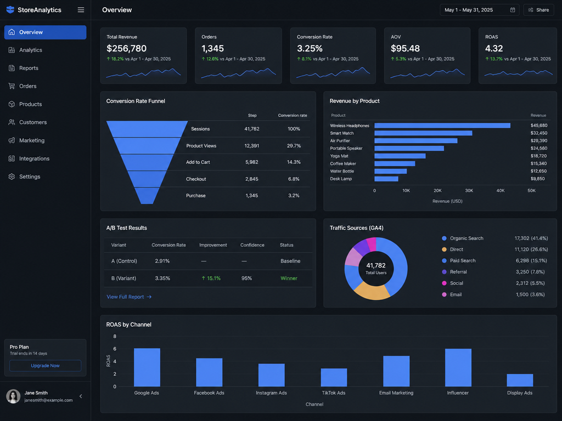Click the arrow icon after View Full Report
The image size is (562, 421).
pos(149,297)
